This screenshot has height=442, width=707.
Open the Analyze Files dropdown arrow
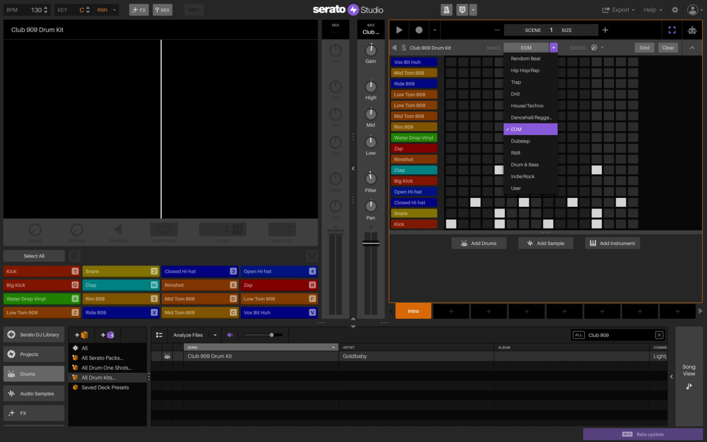point(215,335)
